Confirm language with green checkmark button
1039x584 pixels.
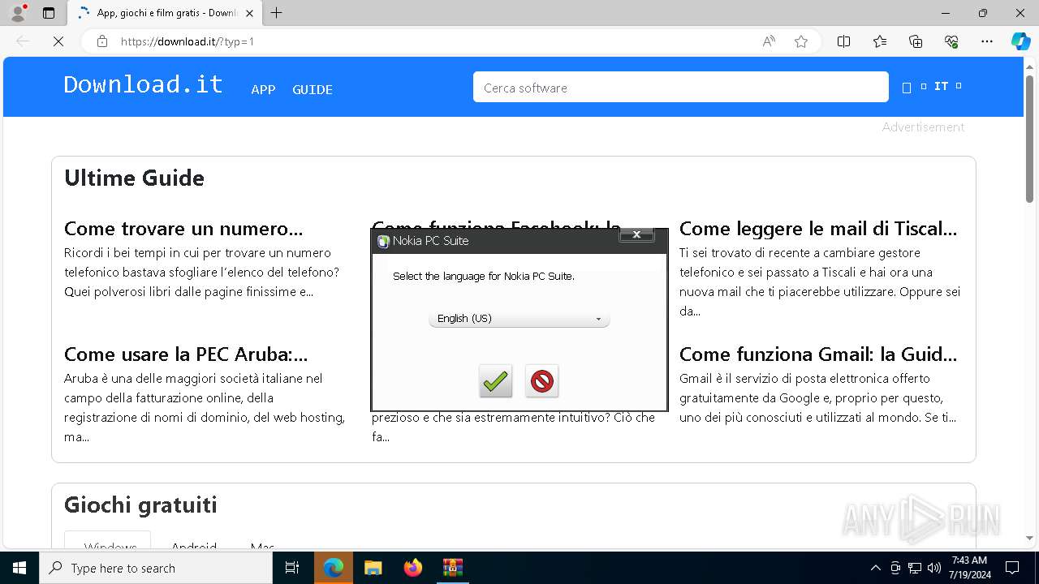(x=495, y=380)
